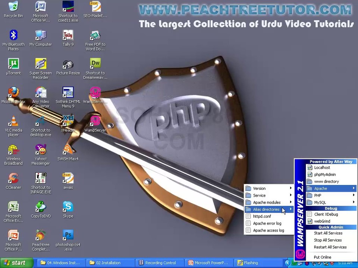
Task: Expand the Service submenu in the Apache menu
Action: tap(269, 195)
